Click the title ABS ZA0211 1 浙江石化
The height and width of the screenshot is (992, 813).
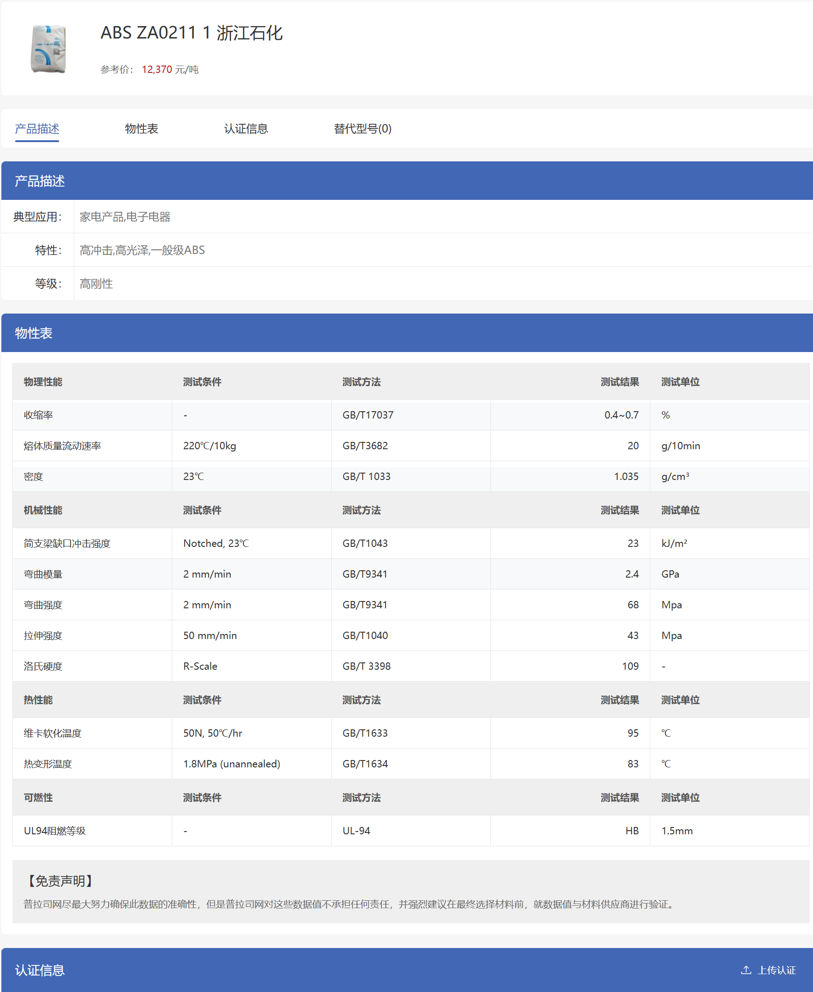[192, 33]
